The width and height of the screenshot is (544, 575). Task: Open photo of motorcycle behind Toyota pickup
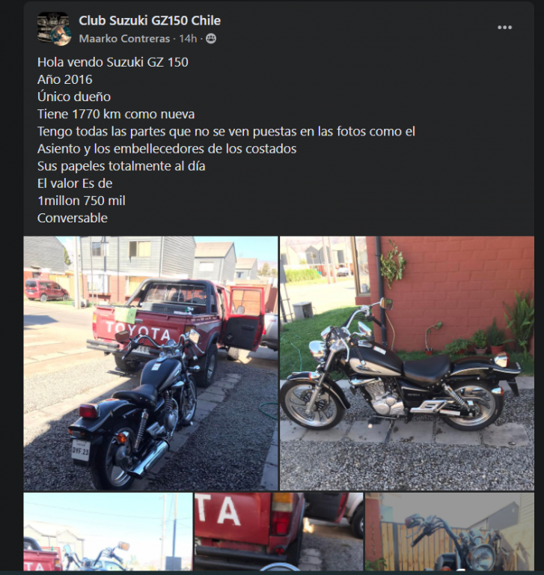[x=150, y=363]
